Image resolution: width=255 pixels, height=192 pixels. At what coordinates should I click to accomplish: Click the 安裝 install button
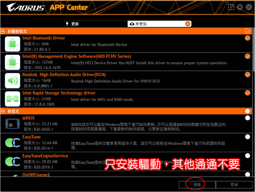[x=197, y=184]
